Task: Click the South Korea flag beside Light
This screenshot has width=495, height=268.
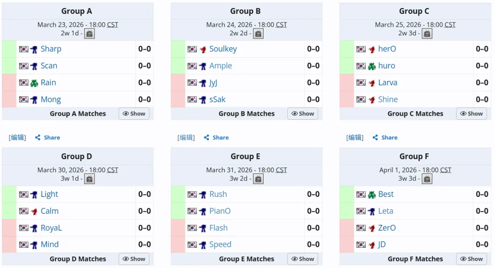Action: pyautogui.click(x=24, y=195)
